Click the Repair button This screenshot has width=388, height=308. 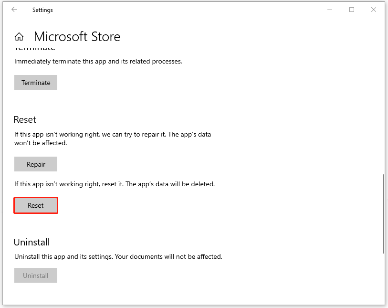36,164
